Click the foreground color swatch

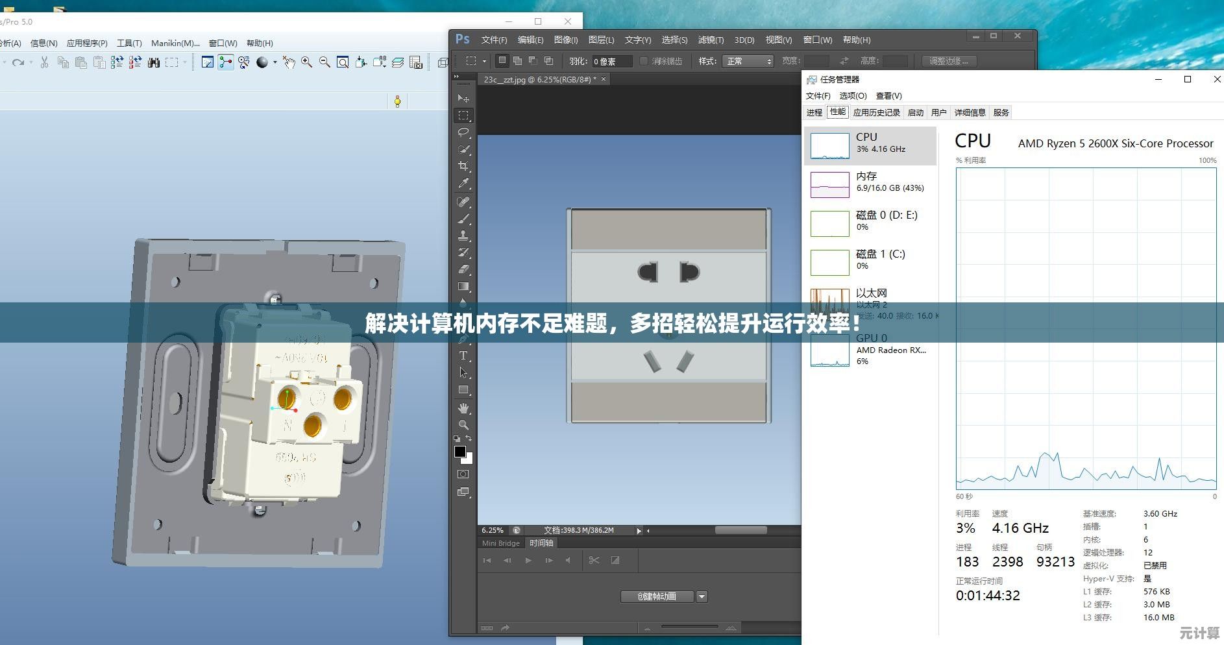click(460, 452)
